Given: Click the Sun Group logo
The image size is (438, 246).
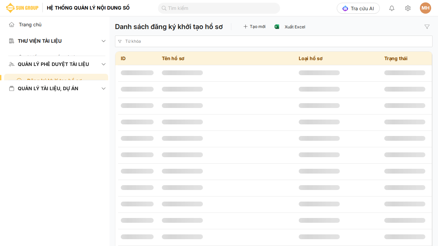Looking at the screenshot, I should 22,8.
